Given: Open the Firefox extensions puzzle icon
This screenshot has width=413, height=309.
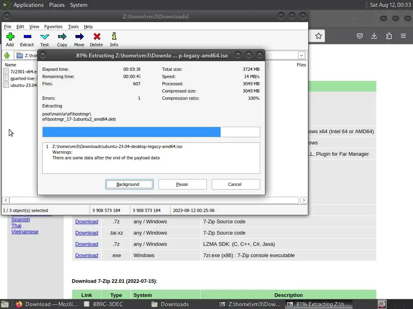Looking at the screenshot, I should click(x=389, y=36).
